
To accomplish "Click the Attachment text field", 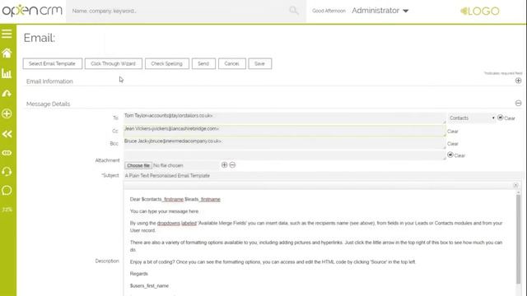I will [285, 155].
